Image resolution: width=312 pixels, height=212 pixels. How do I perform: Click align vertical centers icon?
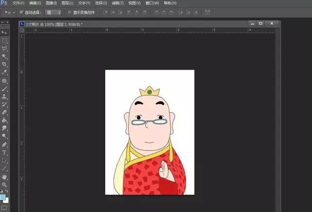[113, 13]
